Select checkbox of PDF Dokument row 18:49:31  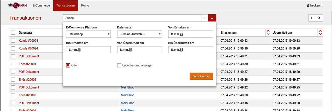(13, 56)
